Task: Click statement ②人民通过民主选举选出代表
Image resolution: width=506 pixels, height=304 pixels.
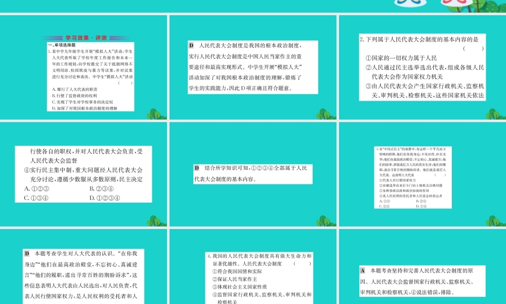Action: click(425, 72)
